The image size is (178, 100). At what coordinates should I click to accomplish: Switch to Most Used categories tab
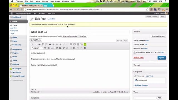point(149,76)
